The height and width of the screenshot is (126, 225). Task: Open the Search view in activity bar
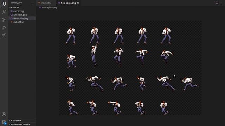click(4, 12)
